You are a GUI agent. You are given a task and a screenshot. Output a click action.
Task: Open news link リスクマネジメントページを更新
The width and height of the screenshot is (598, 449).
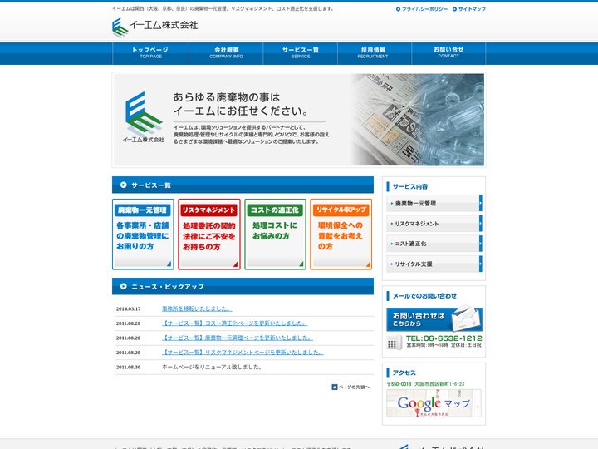tap(243, 352)
